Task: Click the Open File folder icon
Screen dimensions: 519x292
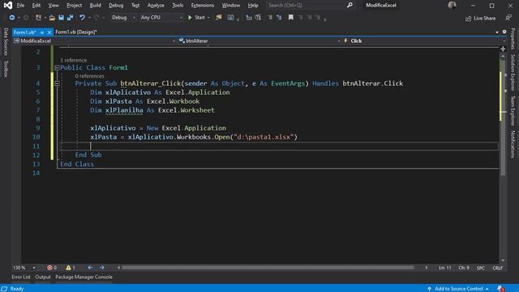Action: 52,18
